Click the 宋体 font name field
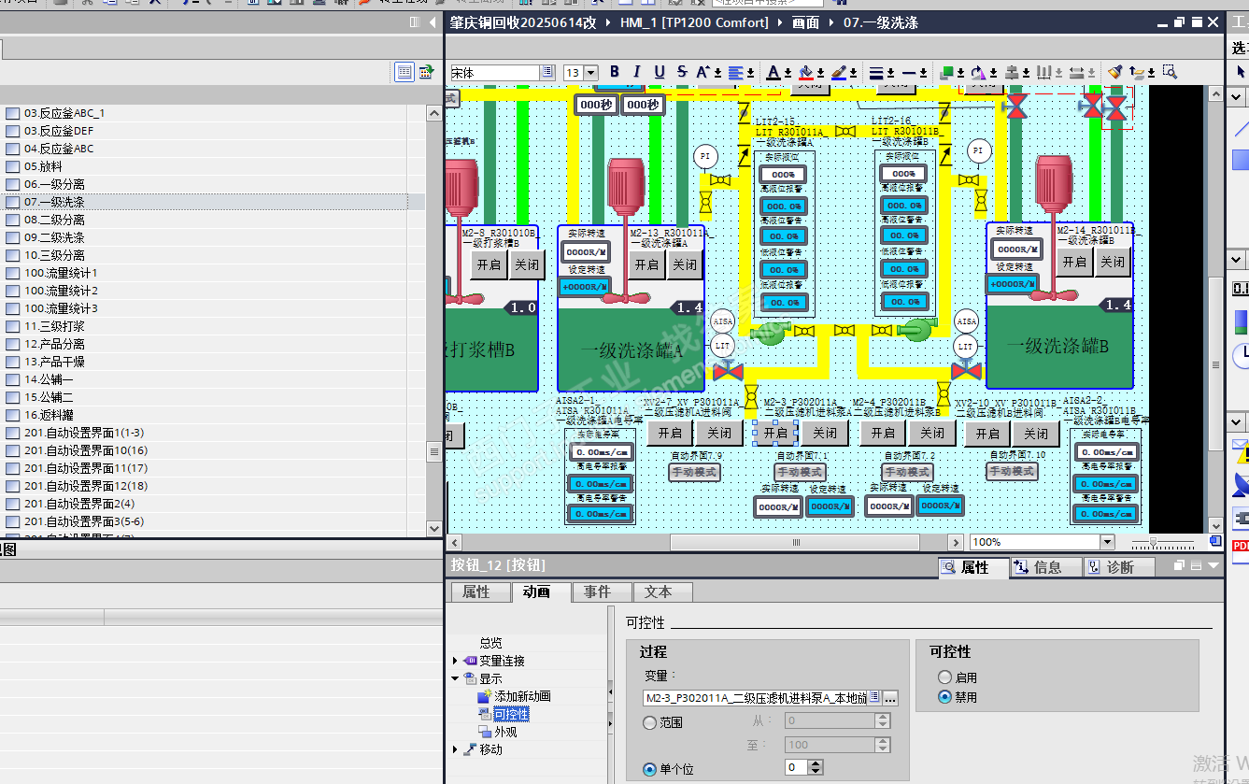 coord(494,73)
